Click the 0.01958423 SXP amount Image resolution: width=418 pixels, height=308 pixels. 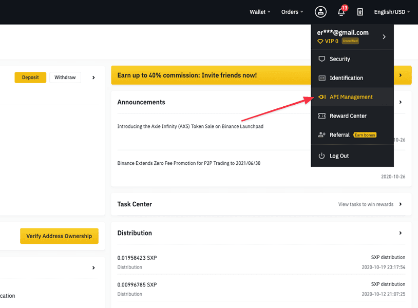coord(137,258)
